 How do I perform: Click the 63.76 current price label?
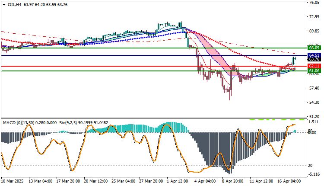point(314,59)
